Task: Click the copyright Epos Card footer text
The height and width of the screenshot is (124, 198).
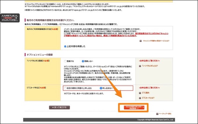Action: point(155,120)
